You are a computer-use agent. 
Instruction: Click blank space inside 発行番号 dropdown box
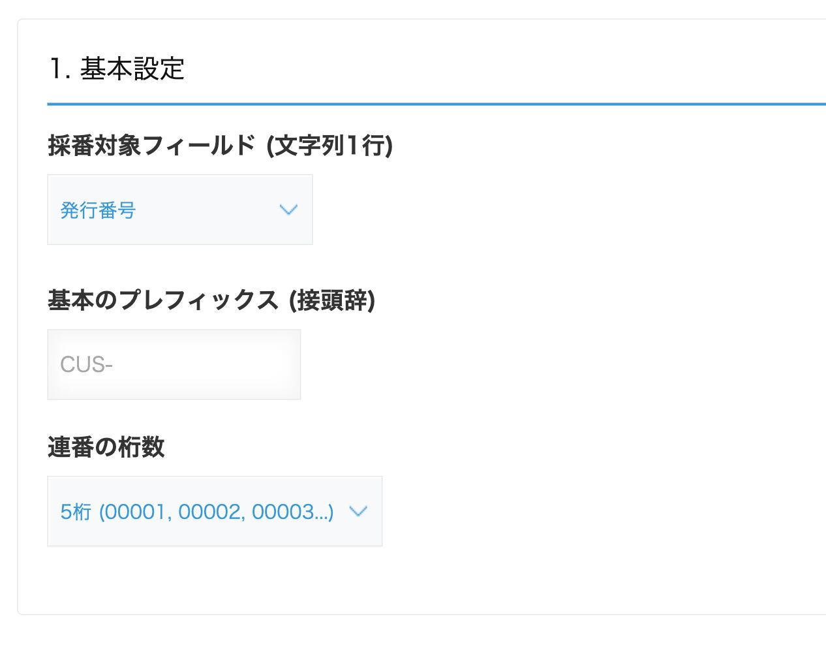click(x=209, y=210)
